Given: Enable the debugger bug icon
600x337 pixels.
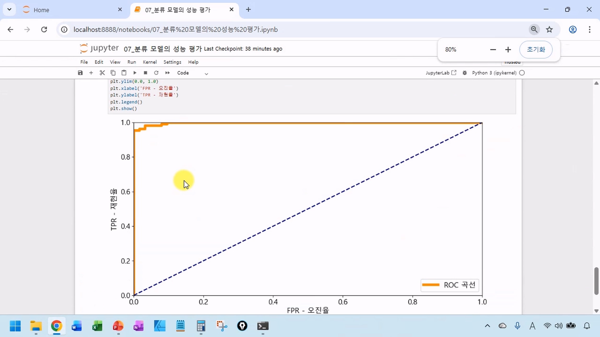Looking at the screenshot, I should [x=464, y=73].
